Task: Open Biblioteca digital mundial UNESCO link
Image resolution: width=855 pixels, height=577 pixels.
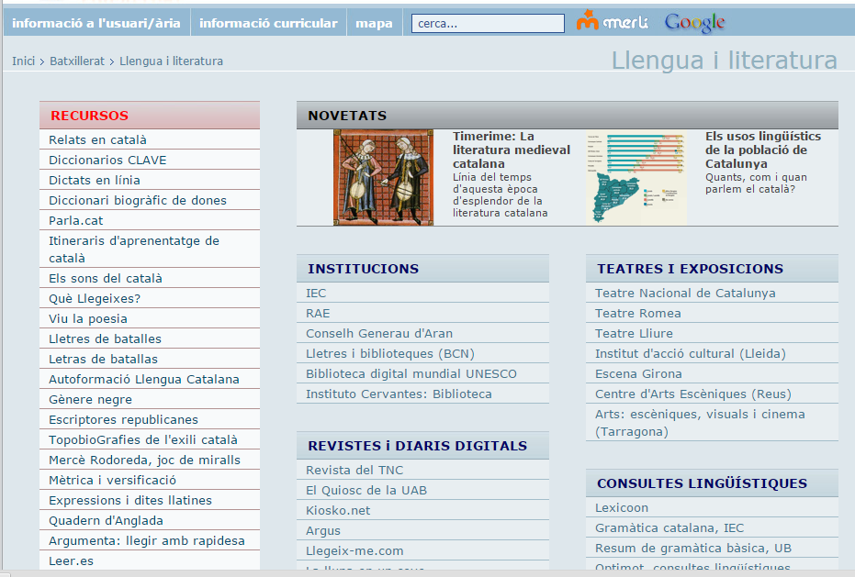Action: coord(411,374)
